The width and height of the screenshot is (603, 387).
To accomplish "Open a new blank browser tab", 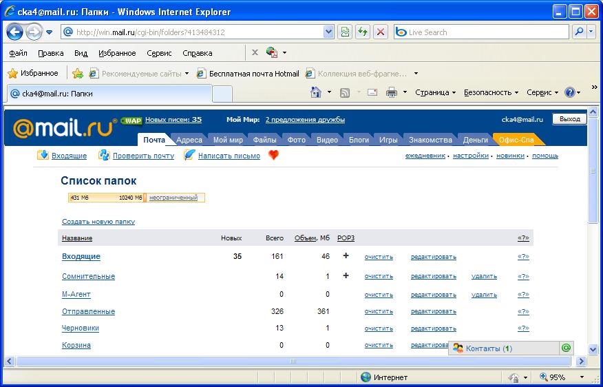I will tap(222, 94).
